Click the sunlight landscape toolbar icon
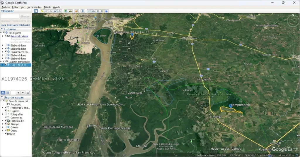The height and width of the screenshot is (157, 300). pos(70,11)
